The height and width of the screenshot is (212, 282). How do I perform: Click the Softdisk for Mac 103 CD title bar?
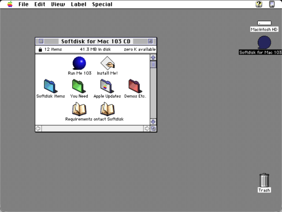(96, 41)
